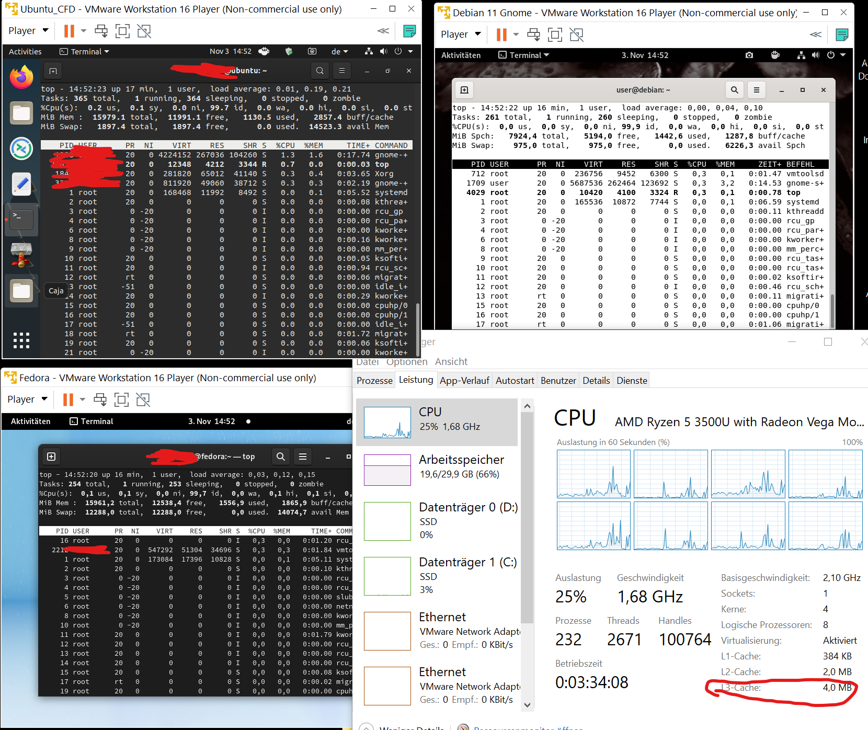The image size is (868, 730).
Task: Open a new tab in the Debian terminal
Action: point(464,90)
